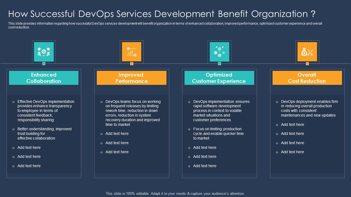Click the Improved Performance header box
Screen dimensions: 351x197
(x=132, y=78)
